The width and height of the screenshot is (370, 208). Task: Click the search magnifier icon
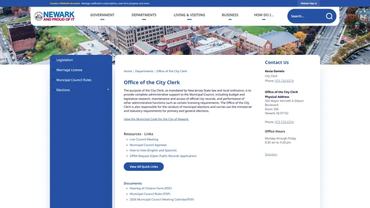click(329, 16)
